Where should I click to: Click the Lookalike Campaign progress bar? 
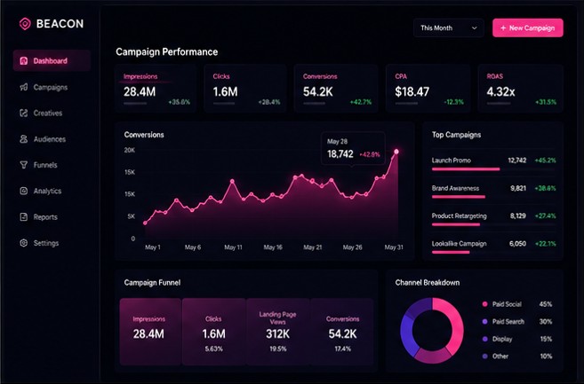[451, 253]
